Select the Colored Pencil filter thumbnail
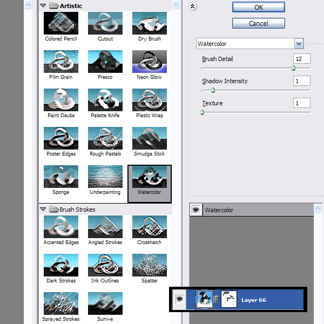 [x=60, y=23]
